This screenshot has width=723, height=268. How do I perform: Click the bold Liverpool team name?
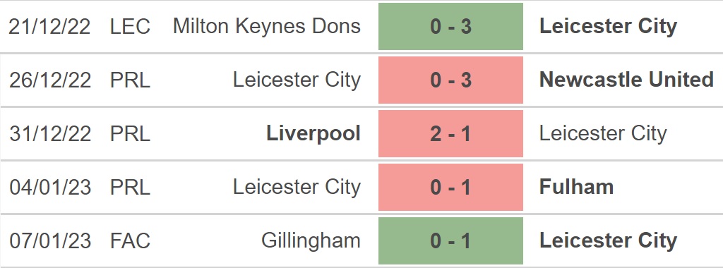click(x=313, y=133)
